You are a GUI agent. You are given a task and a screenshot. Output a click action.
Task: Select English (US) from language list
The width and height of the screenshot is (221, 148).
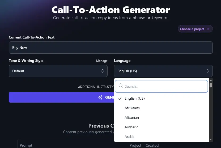pos(161,98)
